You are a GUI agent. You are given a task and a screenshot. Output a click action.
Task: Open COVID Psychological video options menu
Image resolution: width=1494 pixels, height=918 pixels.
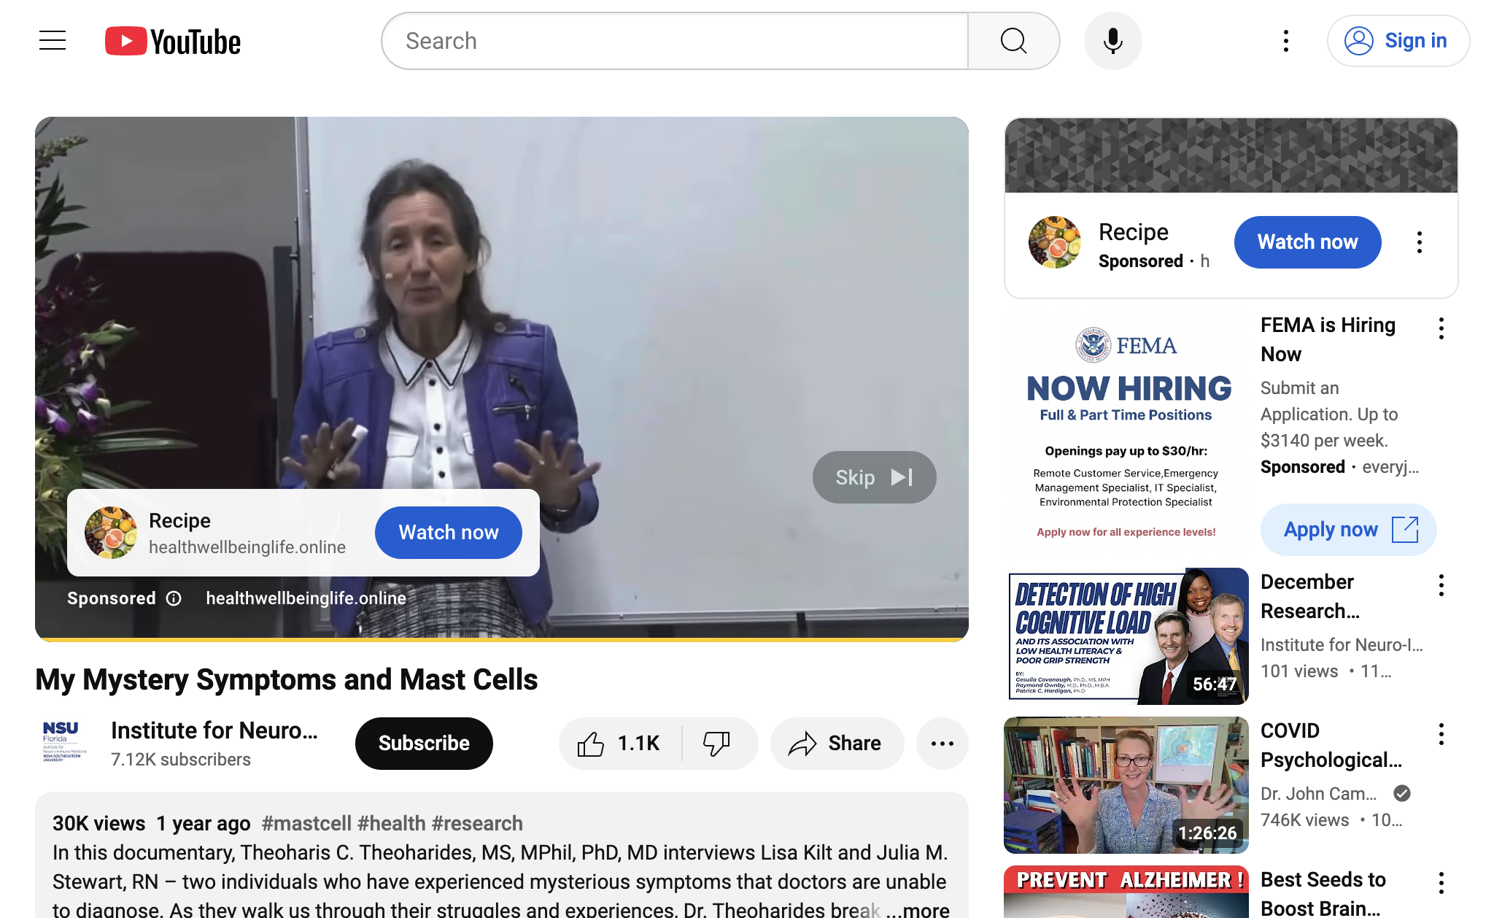tap(1441, 734)
